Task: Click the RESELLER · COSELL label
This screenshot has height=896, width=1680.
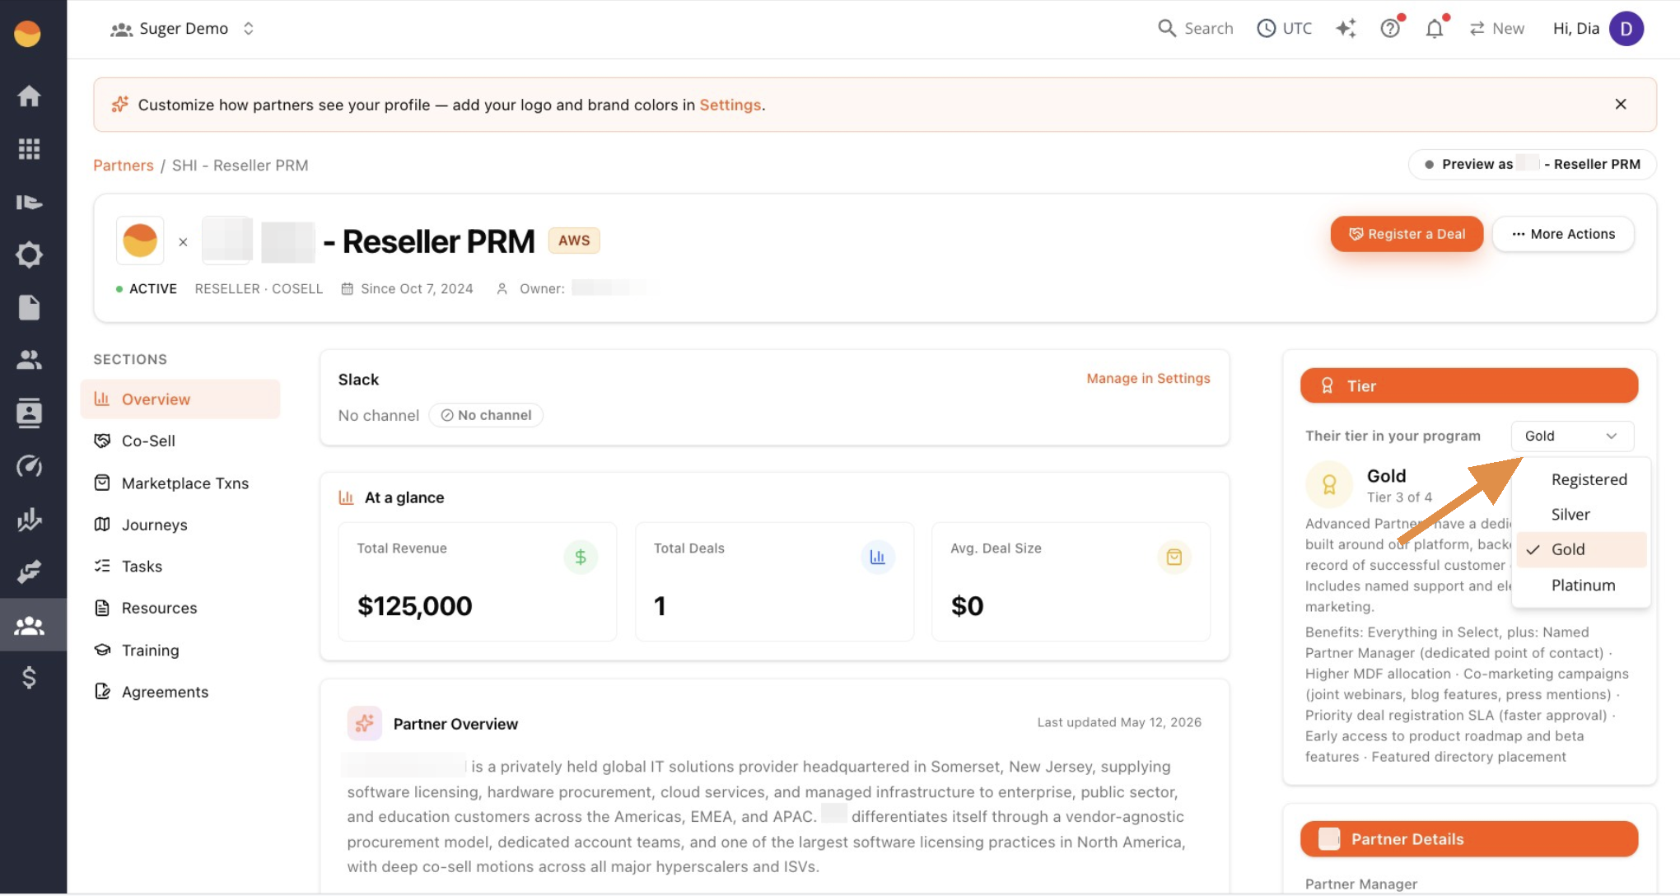Action: pyautogui.click(x=259, y=289)
